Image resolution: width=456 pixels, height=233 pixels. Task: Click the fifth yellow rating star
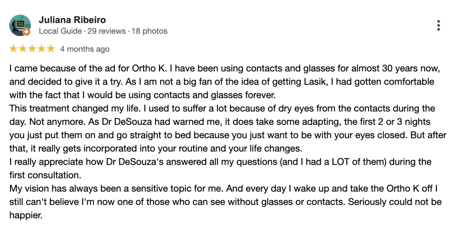coord(51,49)
